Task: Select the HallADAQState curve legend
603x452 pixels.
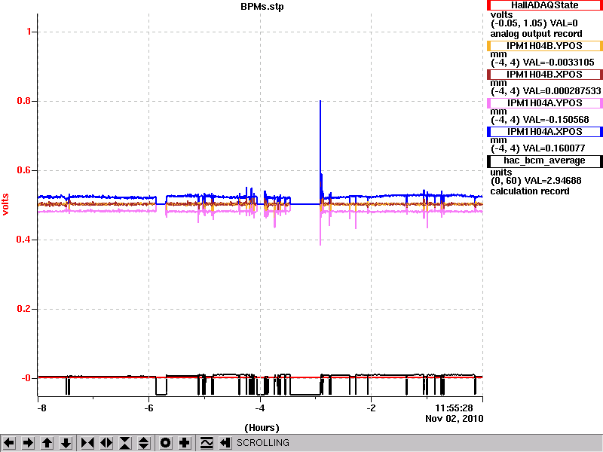Action: click(x=544, y=5)
